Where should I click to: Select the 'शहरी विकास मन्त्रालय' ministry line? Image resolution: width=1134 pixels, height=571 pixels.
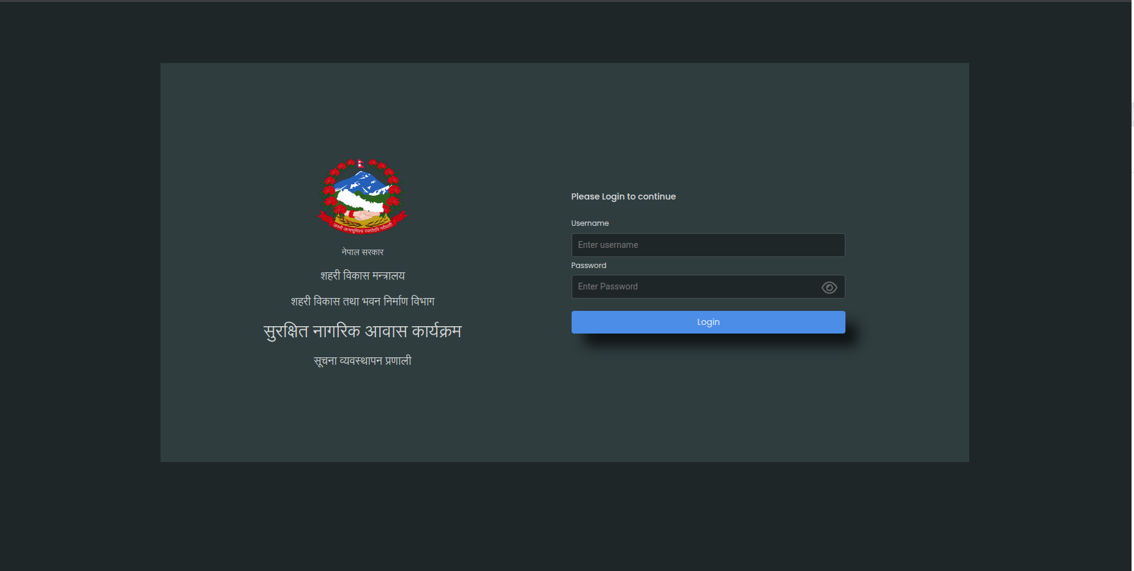pos(363,276)
